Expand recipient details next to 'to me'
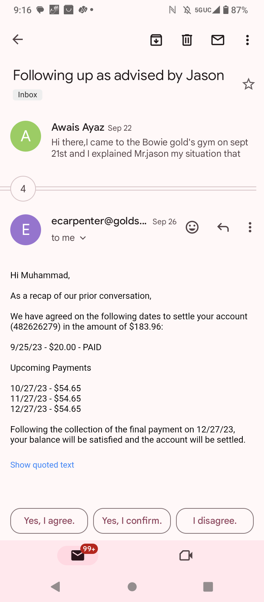This screenshot has width=264, height=602. pos(83,238)
